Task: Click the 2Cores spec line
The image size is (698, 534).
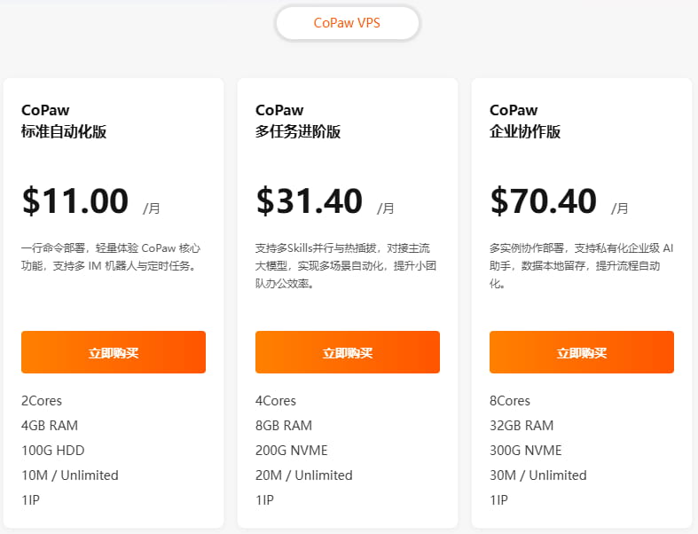Action: (42, 401)
